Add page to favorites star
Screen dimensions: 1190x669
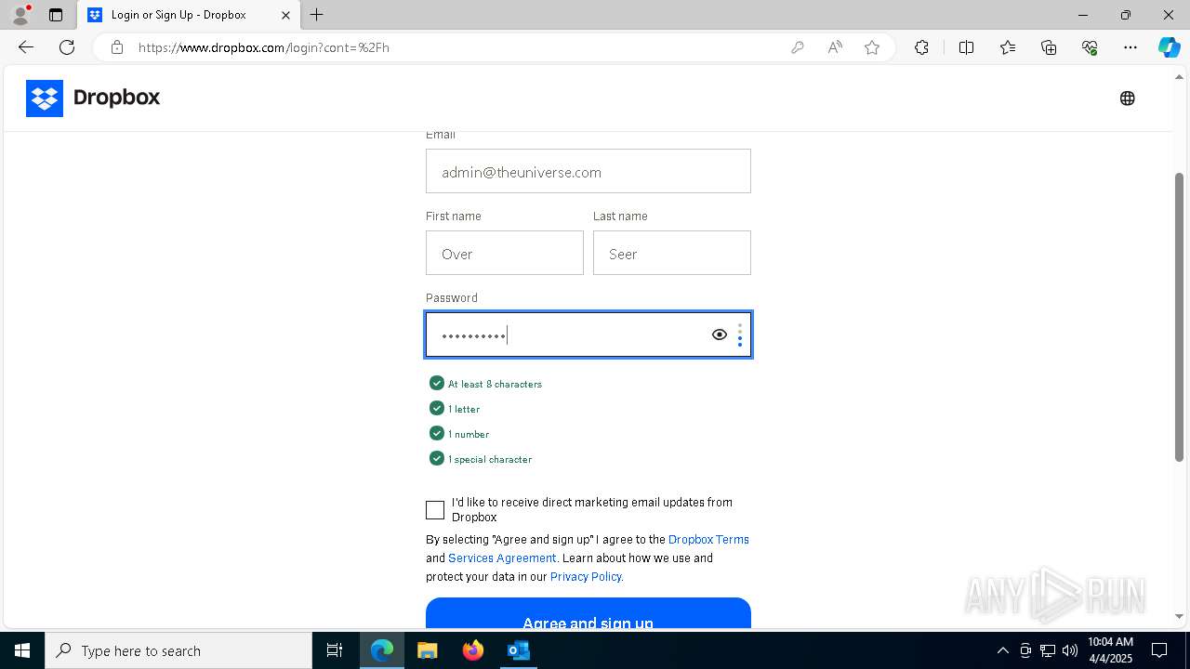pyautogui.click(x=872, y=47)
